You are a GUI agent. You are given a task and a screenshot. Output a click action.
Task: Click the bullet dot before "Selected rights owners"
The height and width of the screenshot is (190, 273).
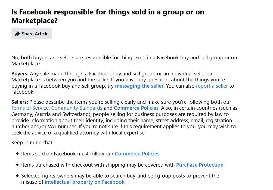coord(18,176)
